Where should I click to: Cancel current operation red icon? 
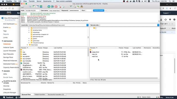click(x=56, y=7)
